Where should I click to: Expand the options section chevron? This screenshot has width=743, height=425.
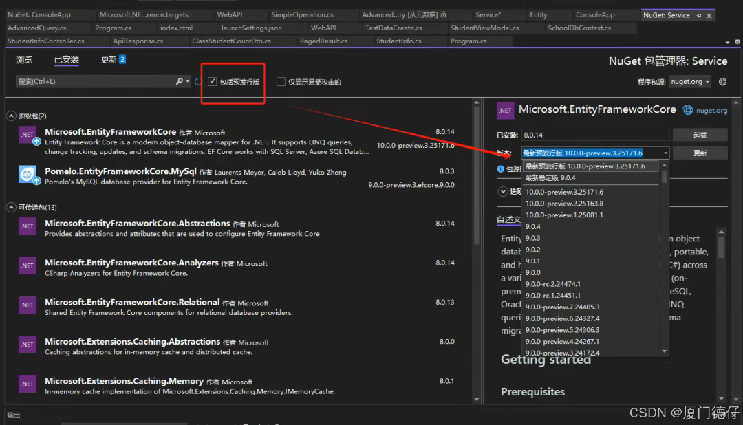coord(503,191)
